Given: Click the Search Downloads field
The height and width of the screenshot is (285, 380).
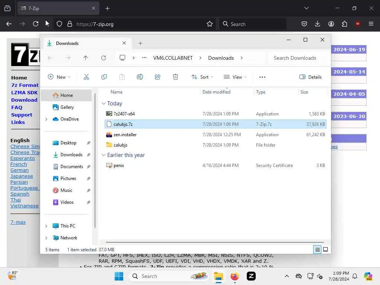Looking at the screenshot, I should [x=298, y=58].
